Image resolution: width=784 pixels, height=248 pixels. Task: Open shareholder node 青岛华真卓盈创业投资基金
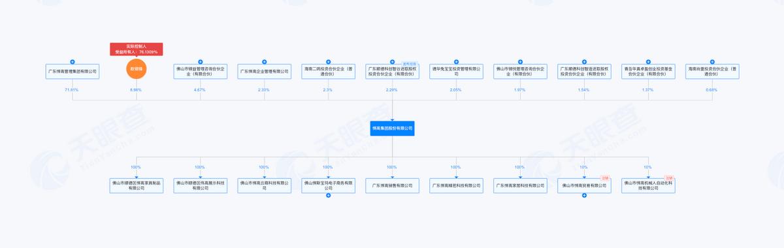click(648, 71)
